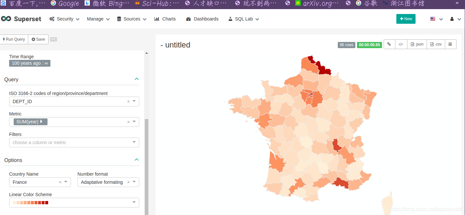Clear the SUM(year) metric with its x
Screen dimensions: 465x215
click(x=129, y=122)
